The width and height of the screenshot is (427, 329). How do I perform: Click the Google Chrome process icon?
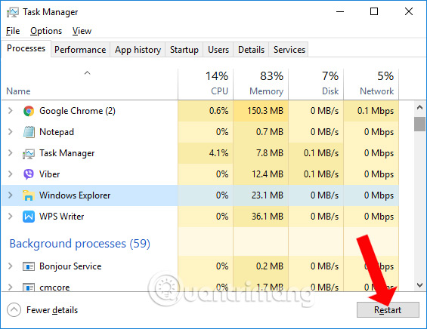tap(29, 111)
